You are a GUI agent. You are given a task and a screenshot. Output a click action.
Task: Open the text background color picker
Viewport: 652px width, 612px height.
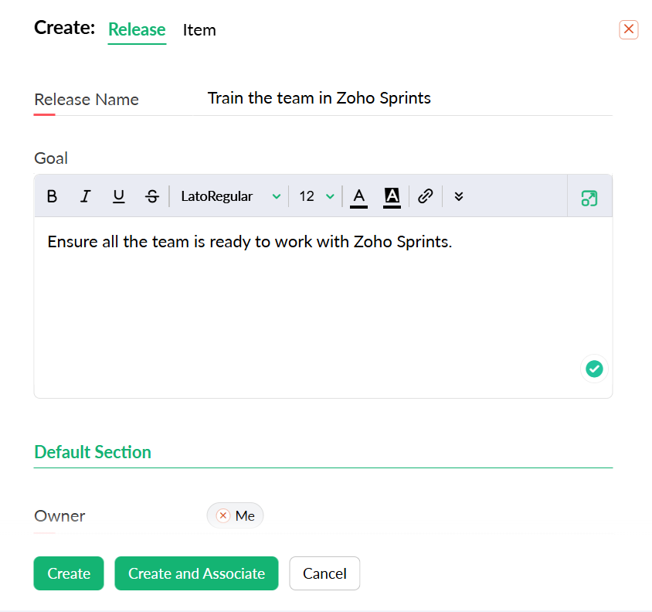click(392, 196)
